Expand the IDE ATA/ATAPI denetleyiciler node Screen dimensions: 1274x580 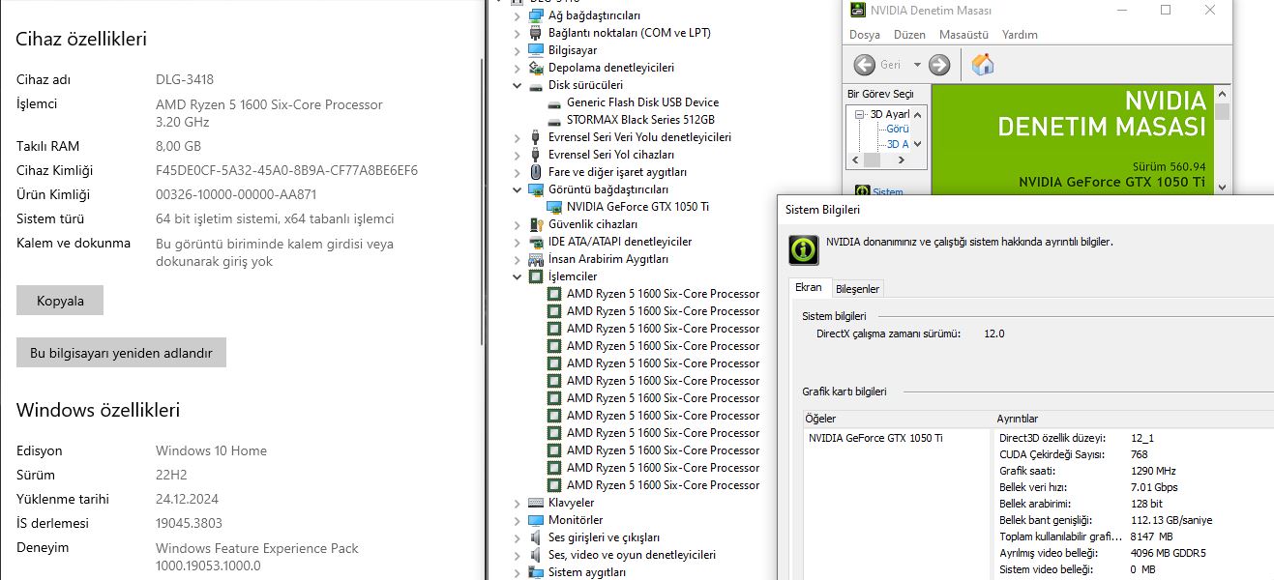[x=518, y=242]
